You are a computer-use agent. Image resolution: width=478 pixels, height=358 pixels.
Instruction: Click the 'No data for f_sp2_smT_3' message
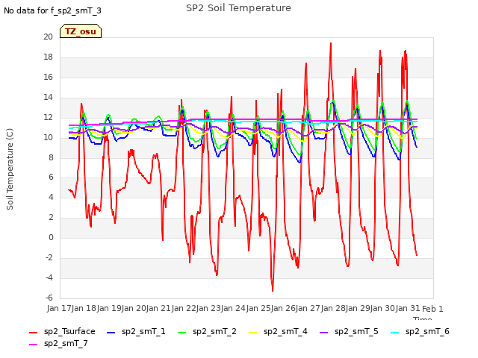[52, 10]
